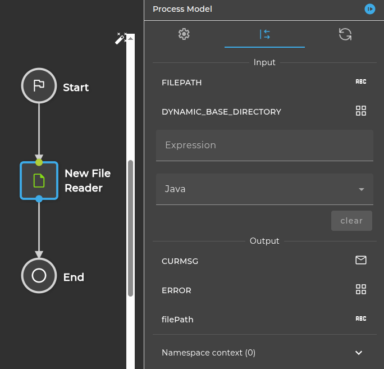Click the green input connector dot

coord(39,162)
